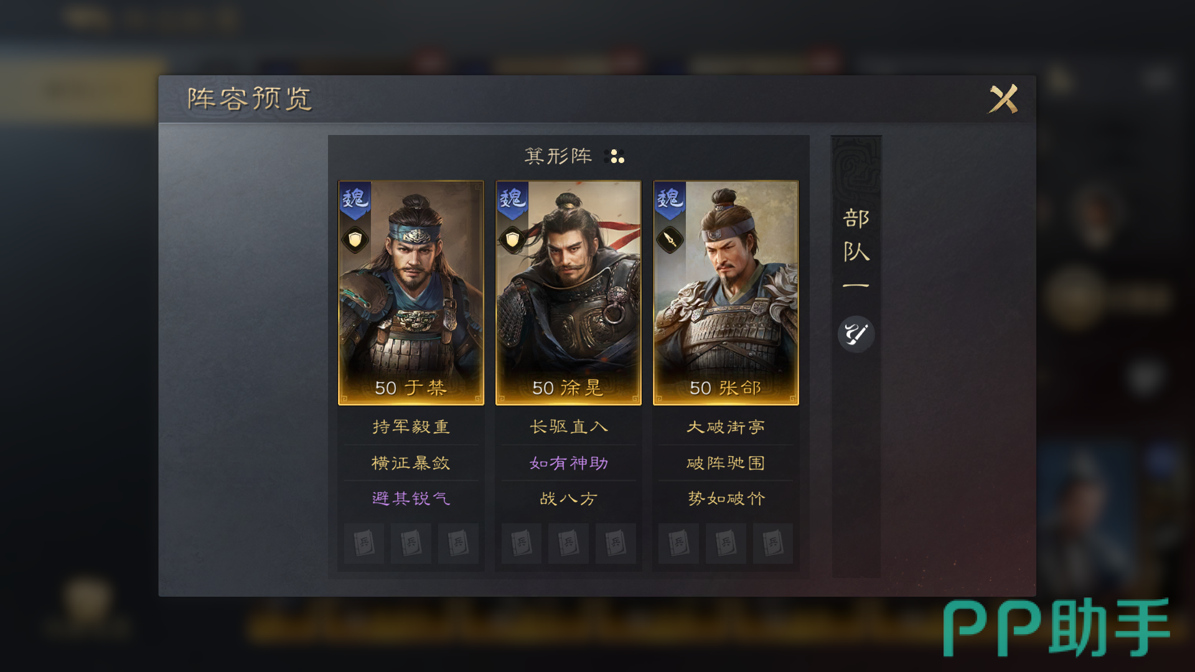Select the purple 避其锐气 skill

pos(411,498)
